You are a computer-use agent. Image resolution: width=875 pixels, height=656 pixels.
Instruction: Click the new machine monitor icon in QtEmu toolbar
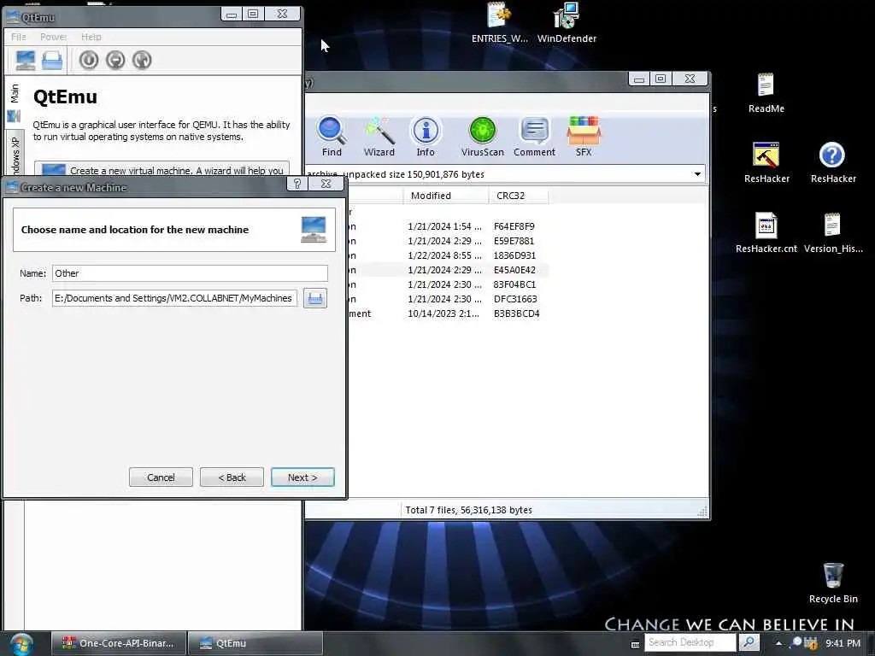click(25, 60)
